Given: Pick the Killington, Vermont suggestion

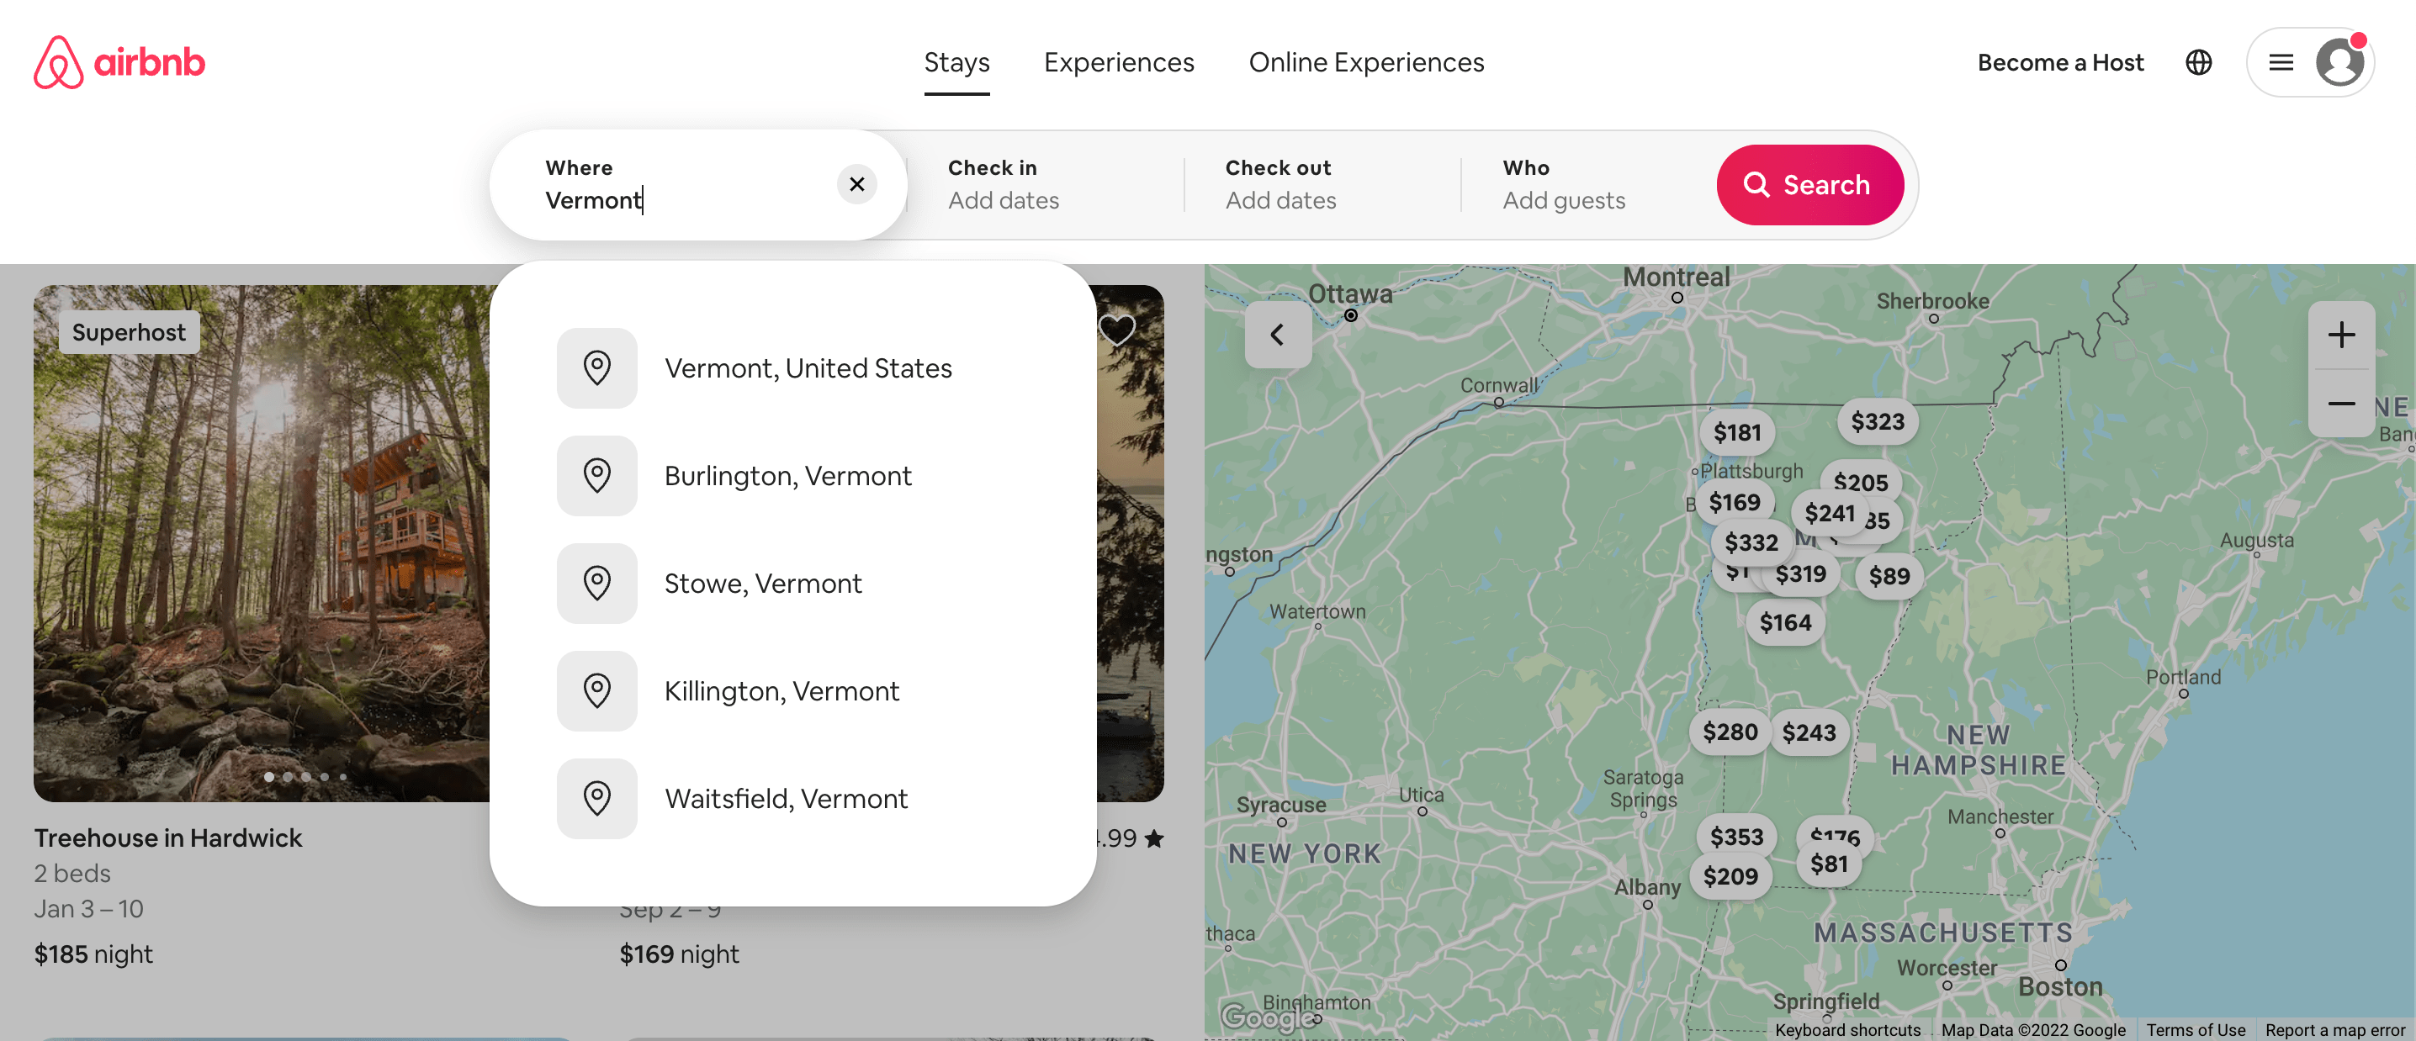Looking at the screenshot, I should (781, 691).
